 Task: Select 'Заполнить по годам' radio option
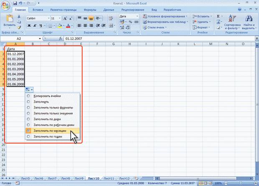(28, 136)
